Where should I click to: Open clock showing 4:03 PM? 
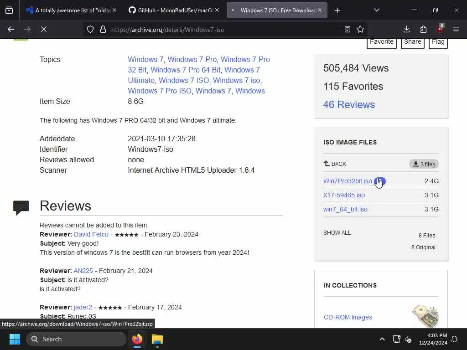[433, 339]
